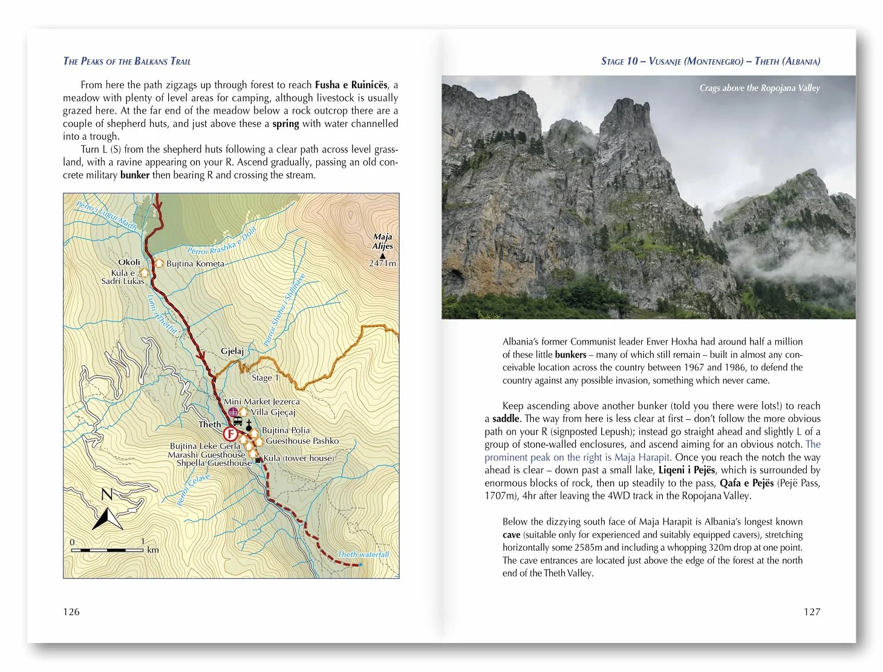The width and height of the screenshot is (883, 672).
Task: Click the 'Mini Market Jezerca' label
Action: coord(262,401)
